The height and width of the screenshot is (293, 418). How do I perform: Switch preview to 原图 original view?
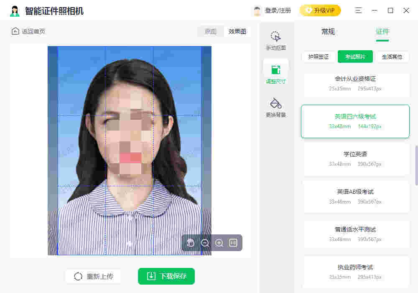(x=211, y=31)
